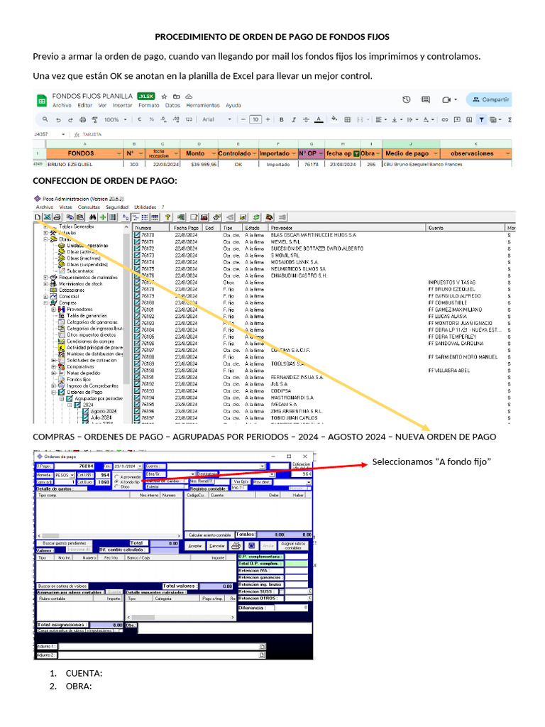Click the font size 10 field
The image size is (545, 727).
click(255, 119)
